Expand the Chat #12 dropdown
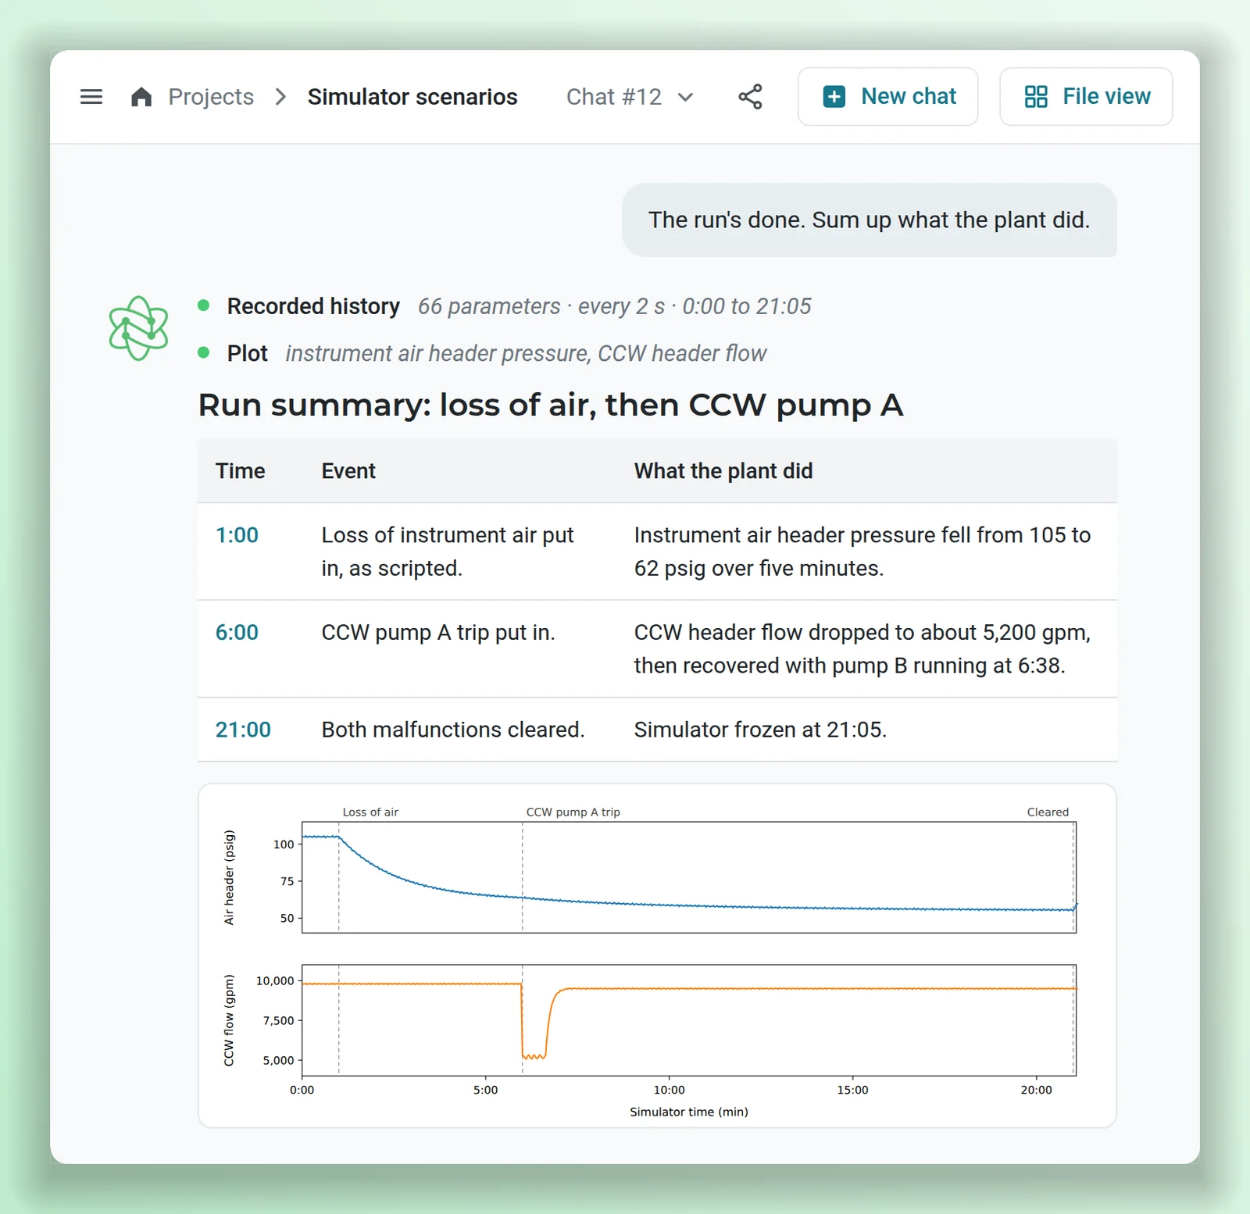Screen dimensions: 1250x1214 click(630, 97)
